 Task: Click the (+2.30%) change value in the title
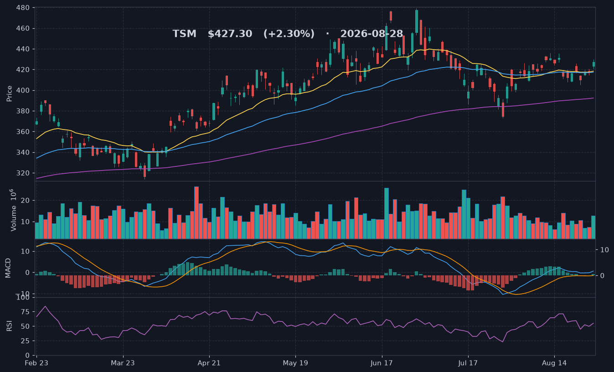289,34
